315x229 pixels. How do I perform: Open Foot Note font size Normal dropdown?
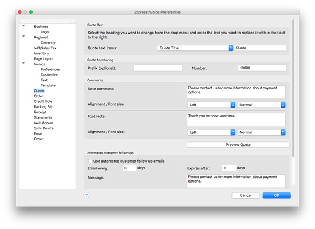[x=261, y=132]
